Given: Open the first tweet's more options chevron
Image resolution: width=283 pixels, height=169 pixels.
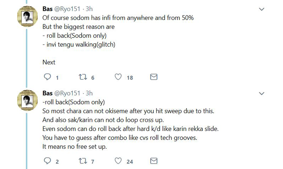Looking at the screenshot, I should point(261,9).
